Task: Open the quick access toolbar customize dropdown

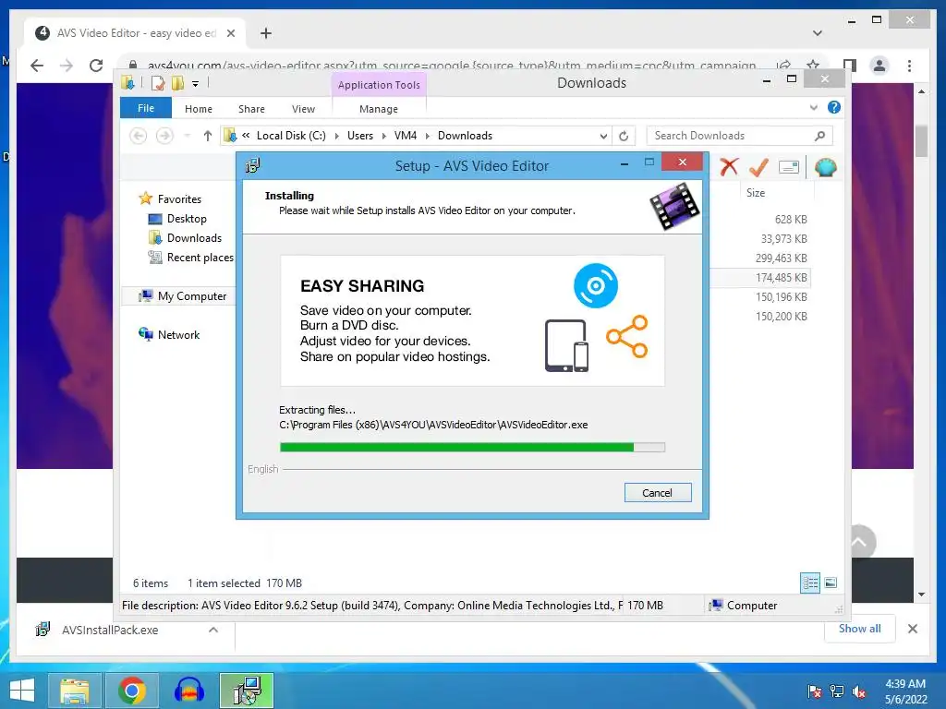Action: point(196,84)
